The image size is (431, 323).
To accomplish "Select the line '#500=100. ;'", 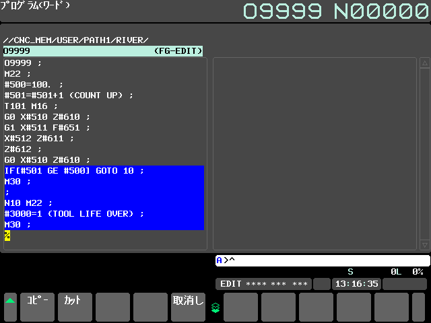I will click(34, 85).
